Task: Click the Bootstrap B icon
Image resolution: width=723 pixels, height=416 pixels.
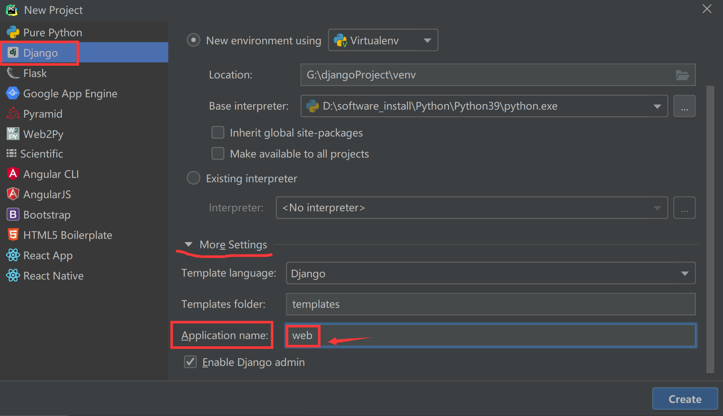Action: (x=13, y=215)
